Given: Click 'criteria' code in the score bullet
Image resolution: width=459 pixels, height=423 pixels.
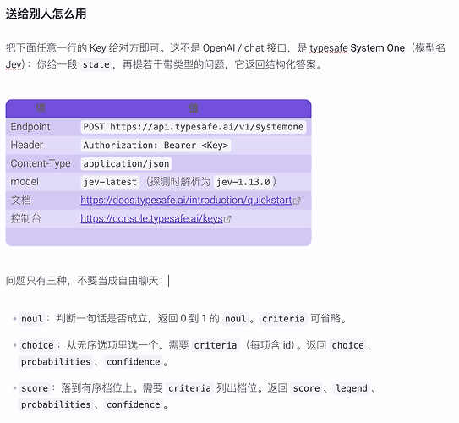Looking at the screenshot, I should coord(189,388).
